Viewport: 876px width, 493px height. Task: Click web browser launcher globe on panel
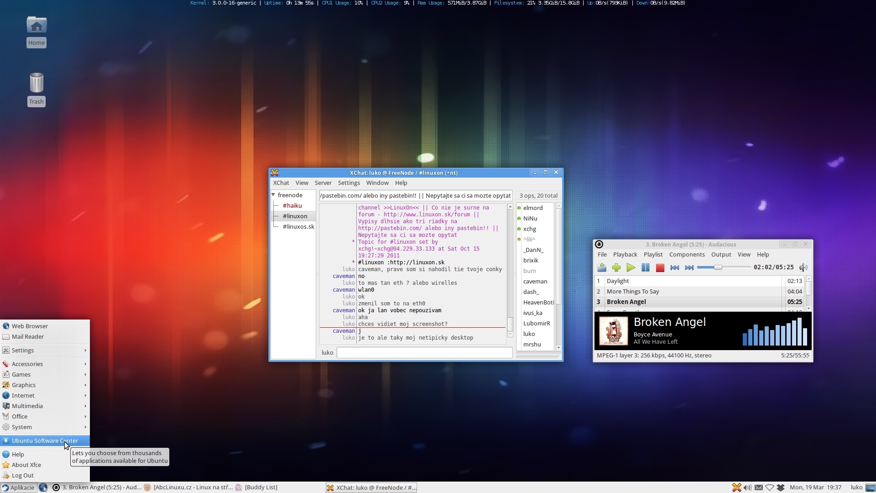[43, 488]
